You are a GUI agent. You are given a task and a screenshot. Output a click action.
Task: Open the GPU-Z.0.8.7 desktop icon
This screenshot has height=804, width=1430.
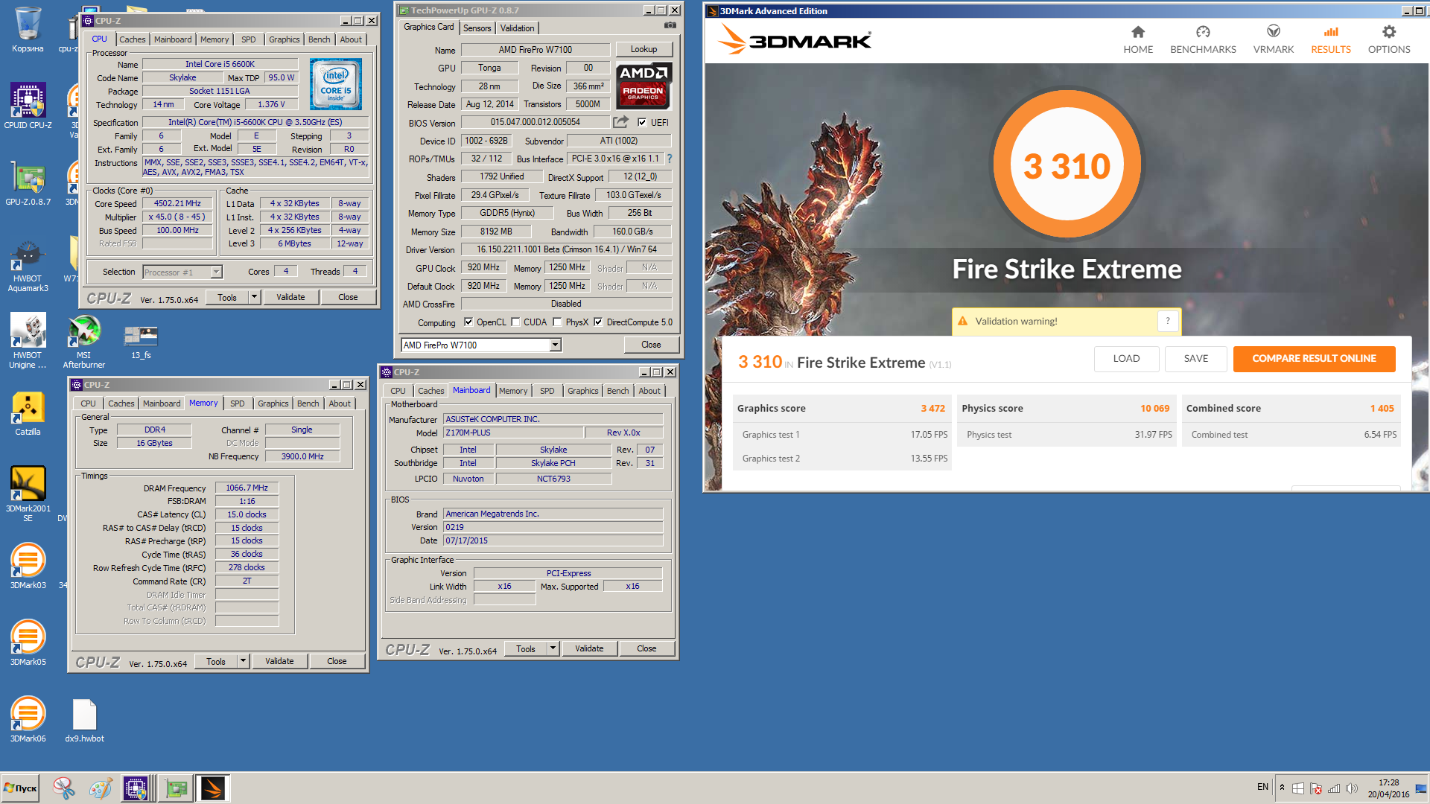pyautogui.click(x=28, y=183)
